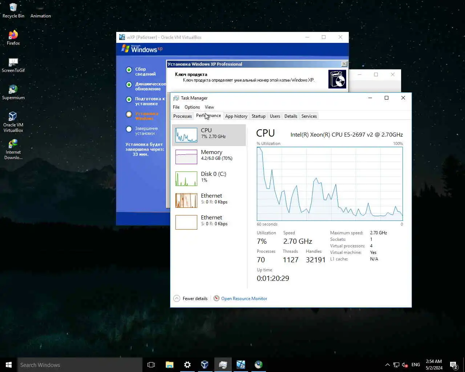This screenshot has height=372, width=465.
Task: Show hidden tray icons chevron
Action: [387, 365]
